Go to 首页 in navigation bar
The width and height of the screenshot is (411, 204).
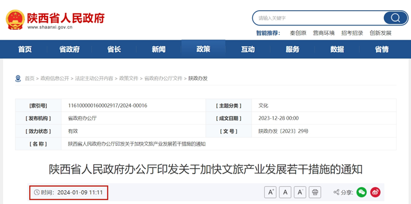[x=25, y=49]
